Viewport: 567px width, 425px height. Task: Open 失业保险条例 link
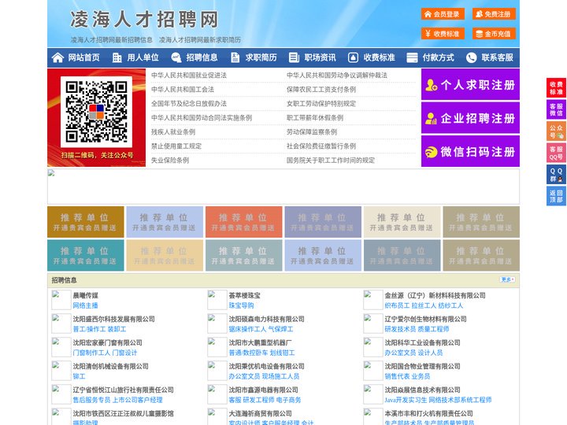170,160
